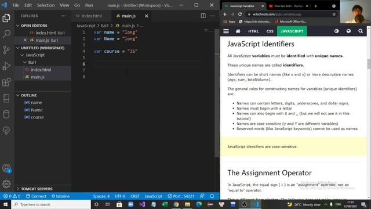The image size is (371, 209).
Task: Open notifications bell in status bar
Action: pyautogui.click(x=212, y=196)
